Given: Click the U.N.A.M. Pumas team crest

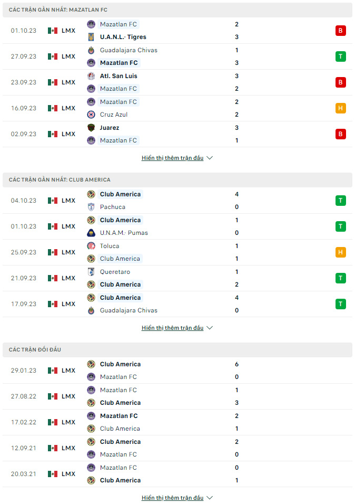Looking at the screenshot, I should click(x=91, y=233).
